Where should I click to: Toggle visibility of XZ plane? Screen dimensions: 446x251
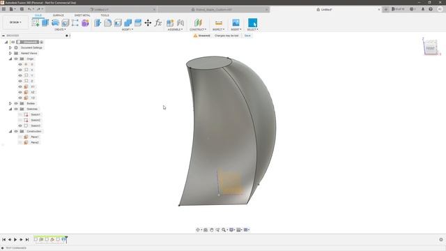(20, 92)
